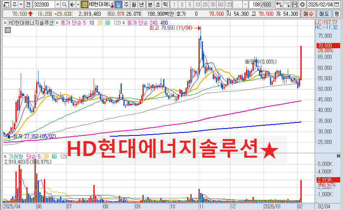Click the 2,919,483주(950,97%) volume text
Screen dimensions: 343x210
28,162
